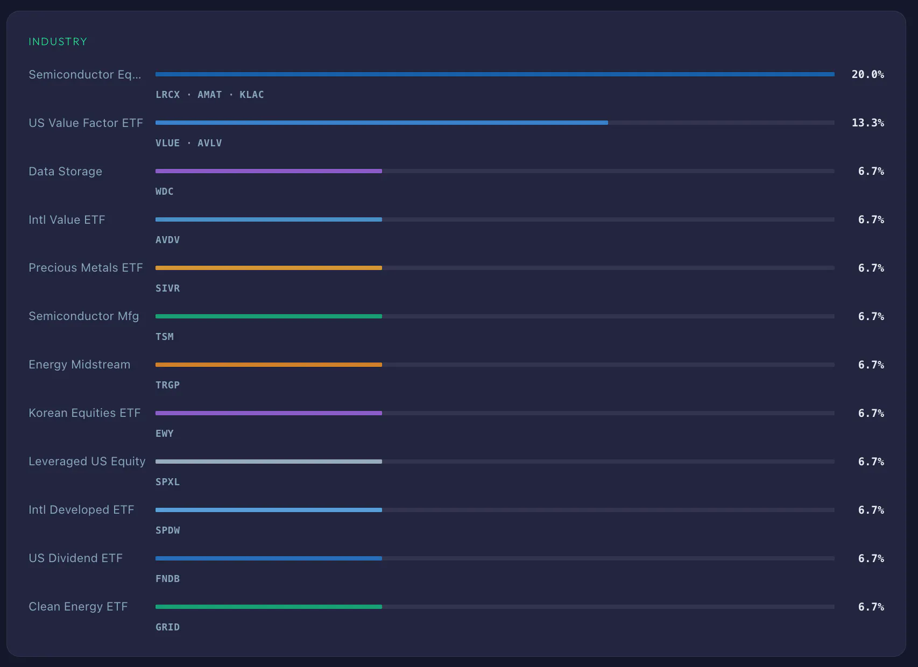Click the Intl Developed ETF allocation bar
This screenshot has height=667, width=918.
click(269, 510)
